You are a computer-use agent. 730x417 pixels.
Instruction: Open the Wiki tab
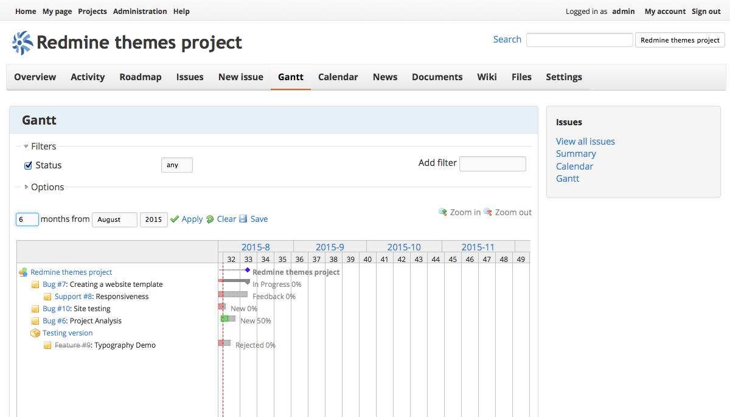pos(487,77)
